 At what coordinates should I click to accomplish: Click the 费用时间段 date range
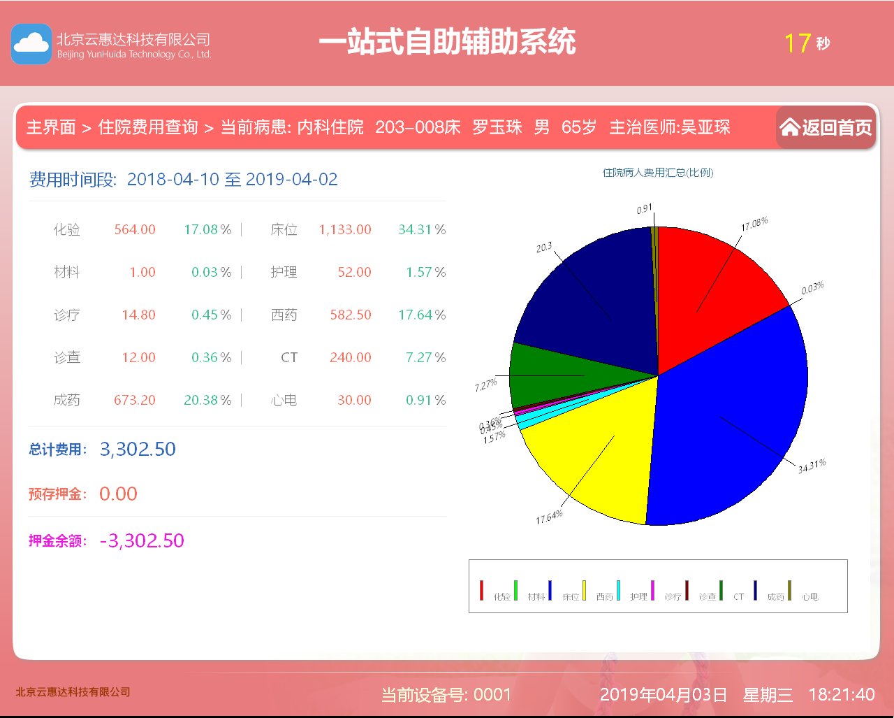pyautogui.click(x=233, y=179)
